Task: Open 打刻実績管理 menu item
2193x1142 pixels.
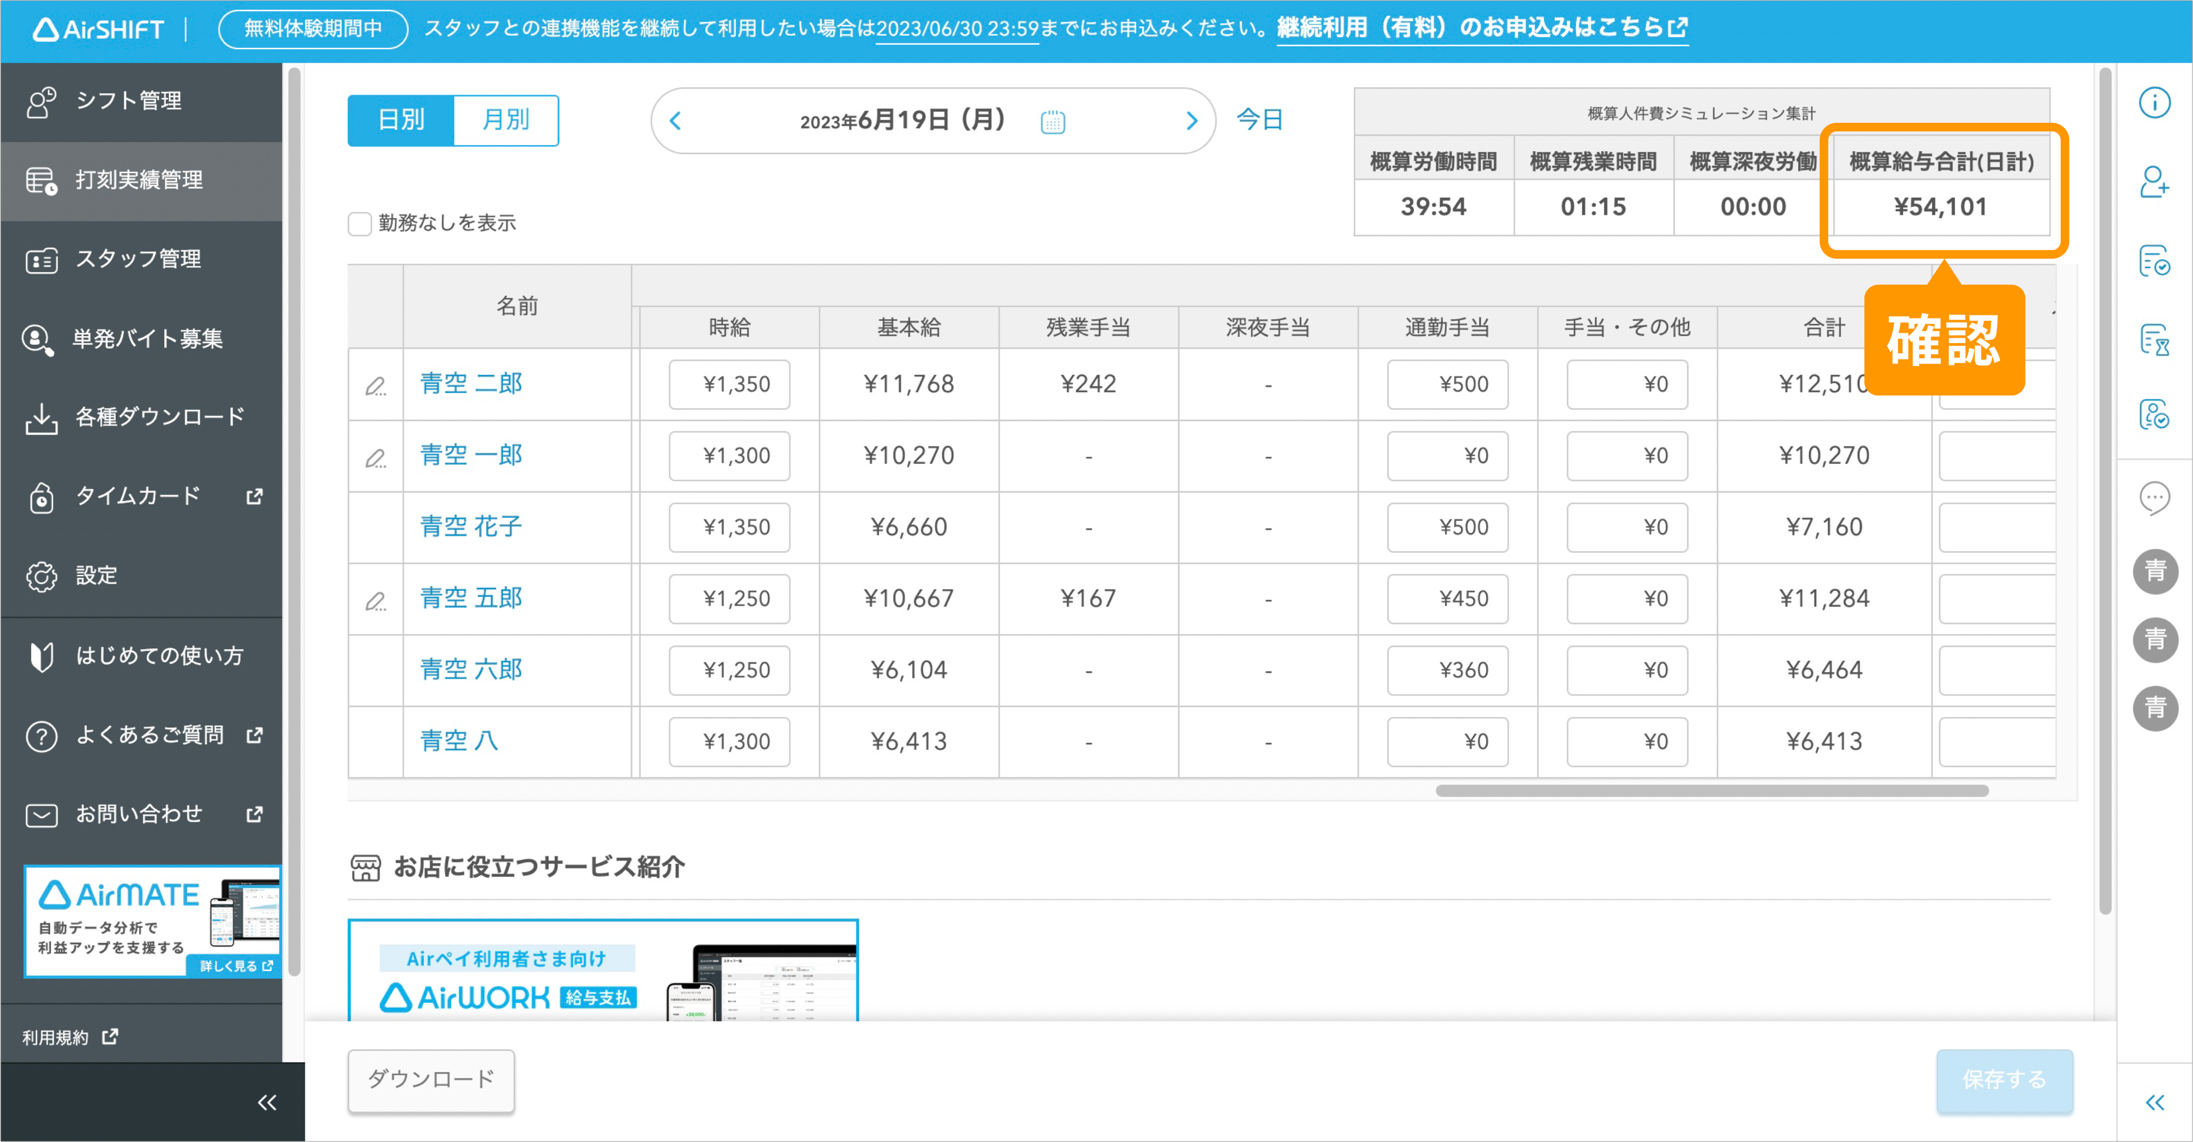Action: [141, 181]
